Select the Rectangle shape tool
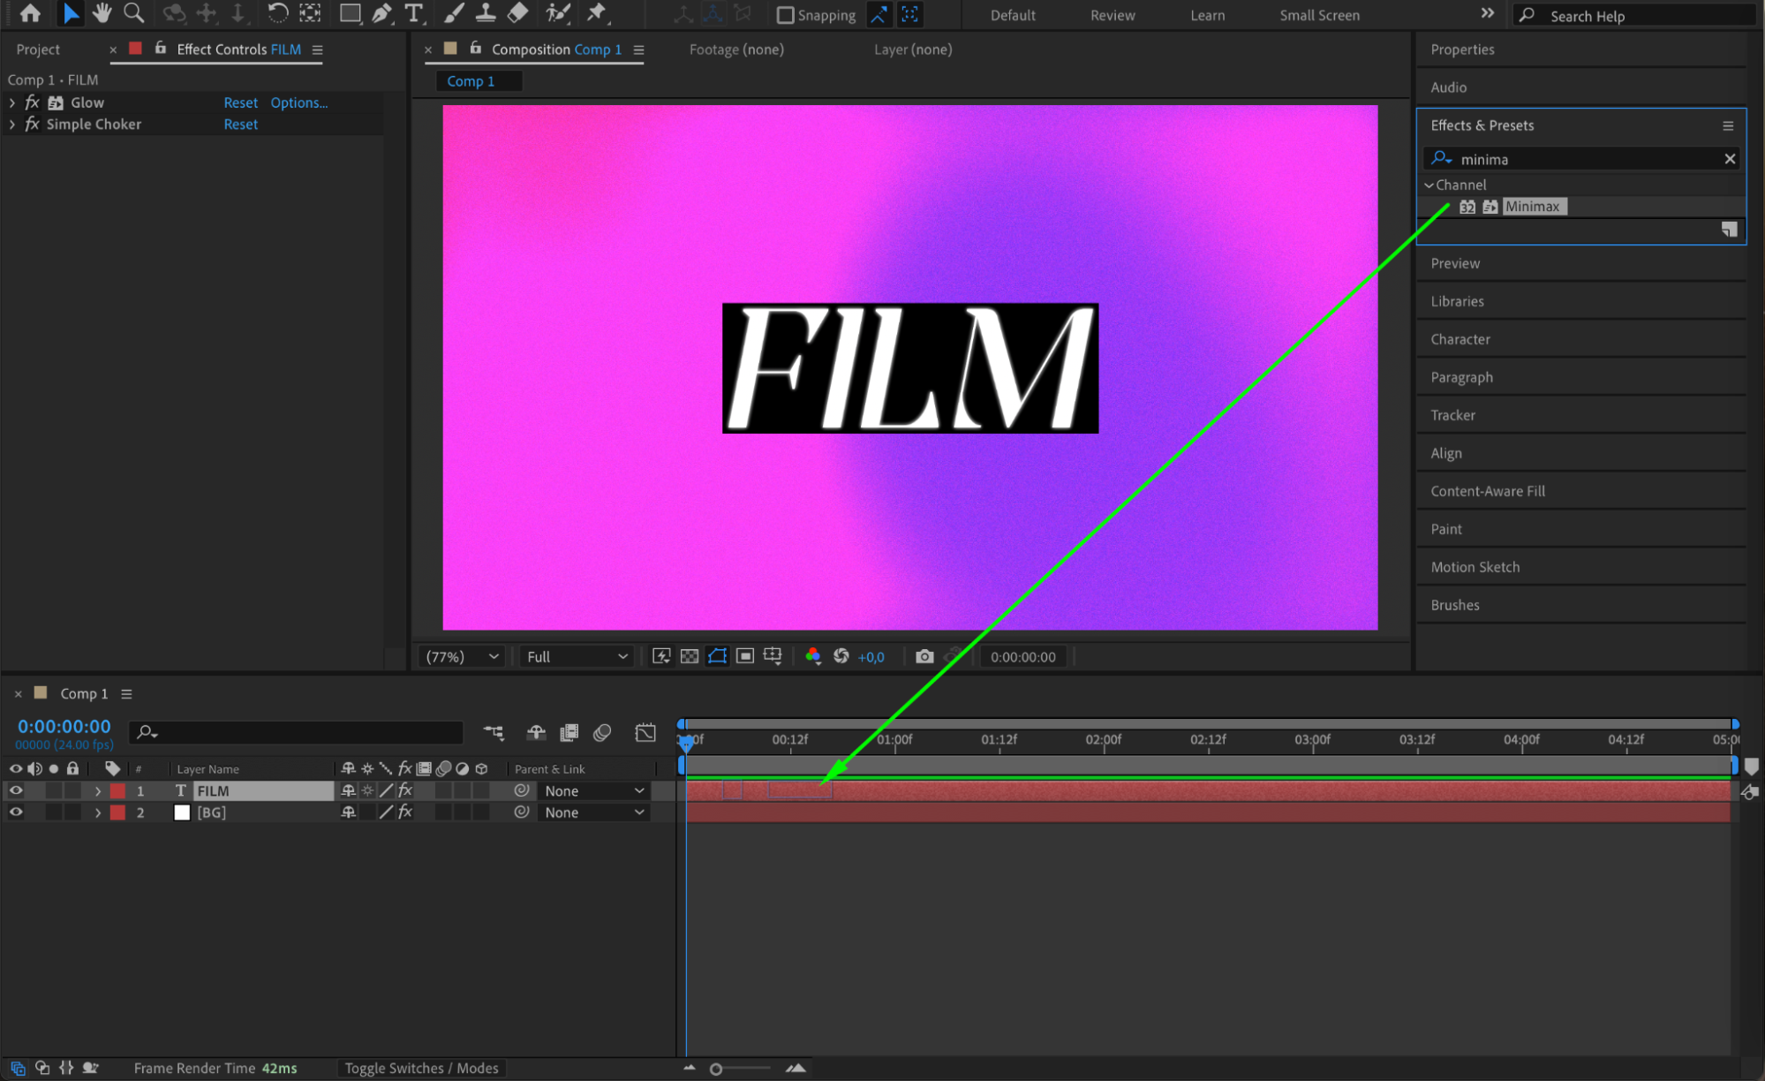Image resolution: width=1765 pixels, height=1081 pixels. pyautogui.click(x=351, y=13)
